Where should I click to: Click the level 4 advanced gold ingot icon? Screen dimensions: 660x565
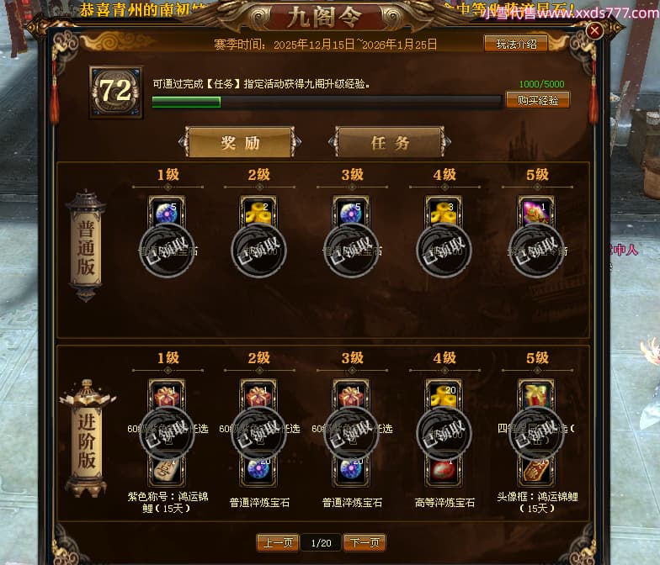[444, 397]
